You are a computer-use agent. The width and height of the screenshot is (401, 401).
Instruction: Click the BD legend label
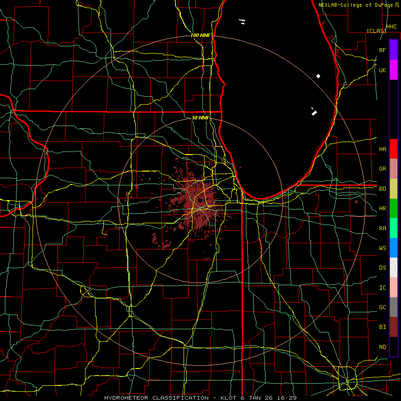click(383, 189)
